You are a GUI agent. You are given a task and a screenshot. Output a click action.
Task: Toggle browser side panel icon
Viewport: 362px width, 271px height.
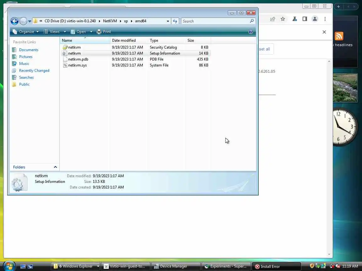(305, 19)
